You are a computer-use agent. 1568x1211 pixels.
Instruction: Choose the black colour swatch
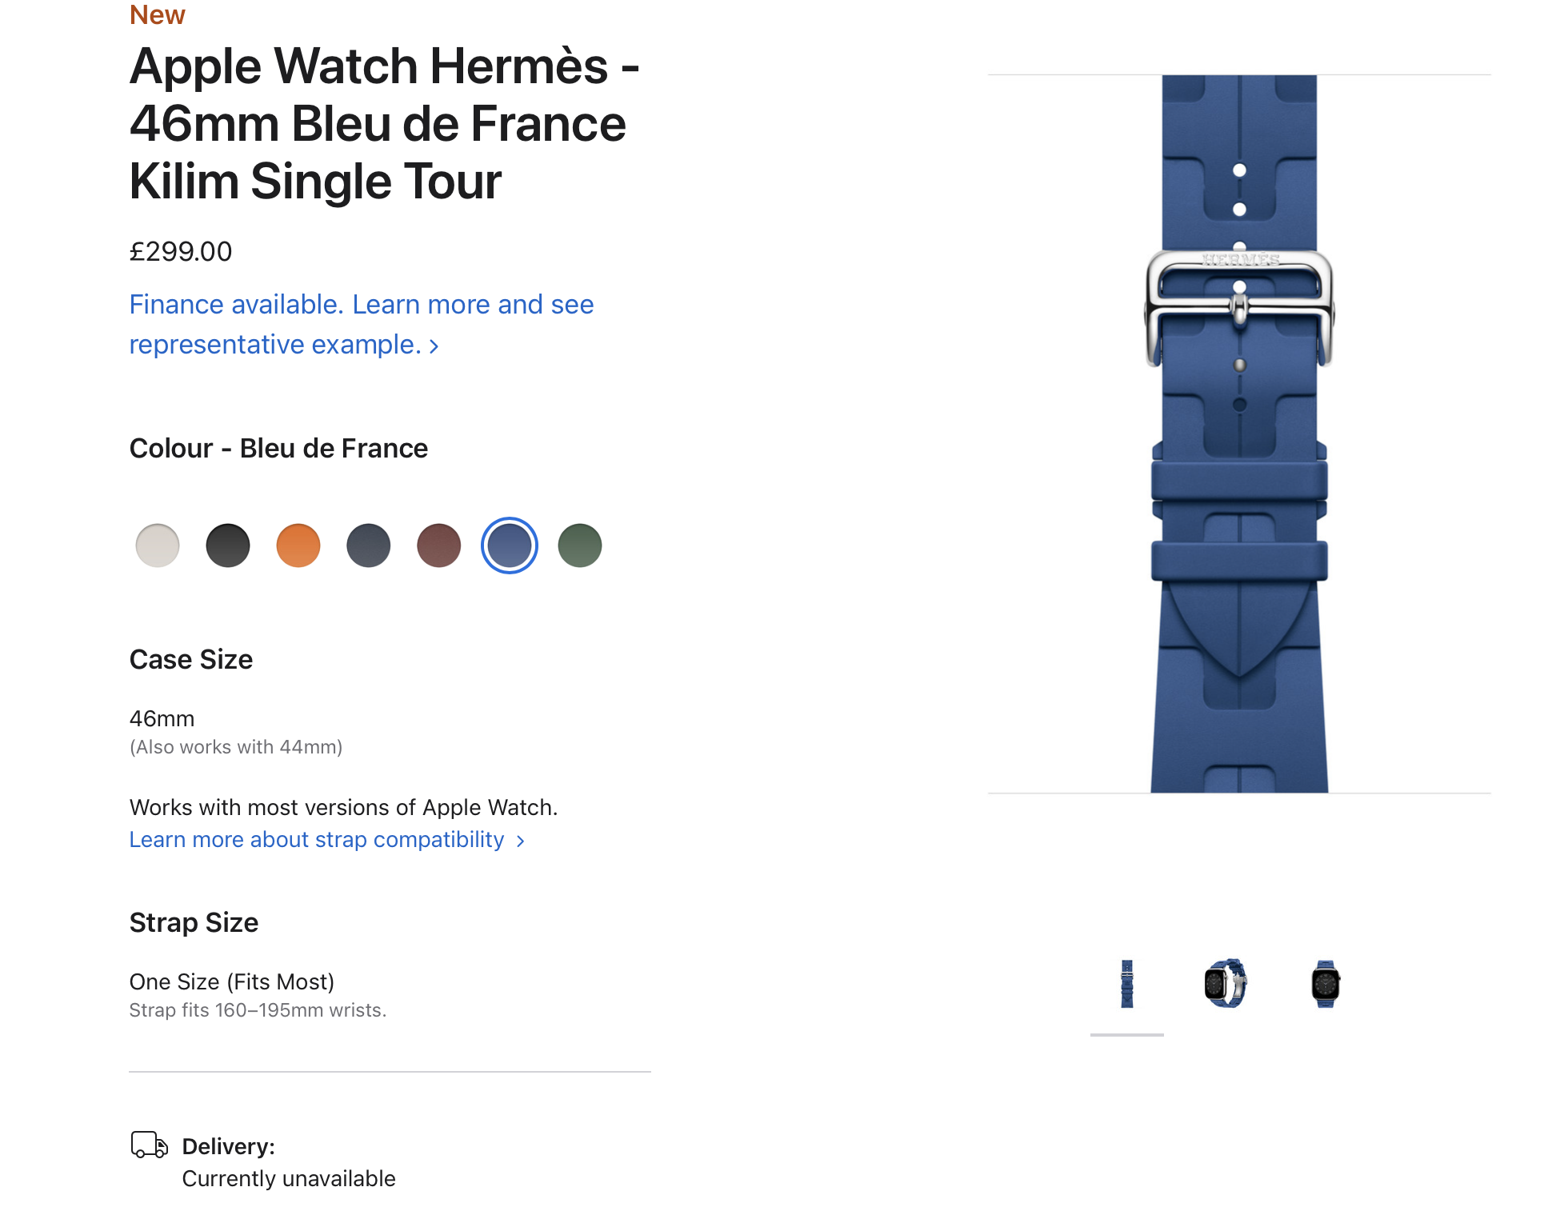[228, 546]
